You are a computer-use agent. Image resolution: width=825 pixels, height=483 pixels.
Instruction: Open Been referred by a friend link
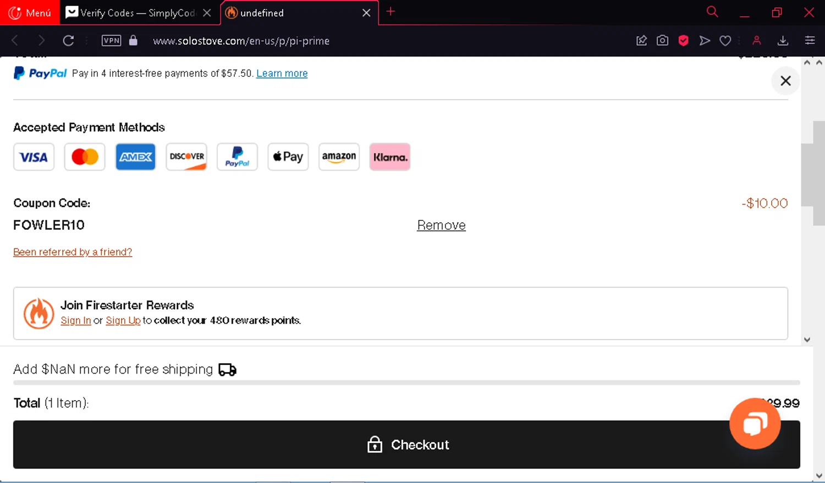point(73,252)
